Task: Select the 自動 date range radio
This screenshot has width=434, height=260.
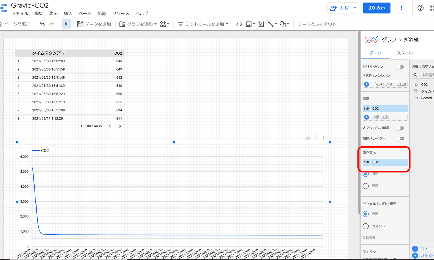Action: pos(366,214)
